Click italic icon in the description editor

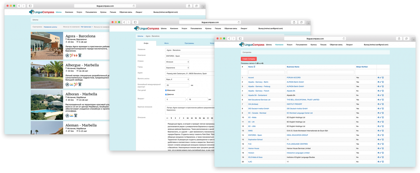point(179,118)
